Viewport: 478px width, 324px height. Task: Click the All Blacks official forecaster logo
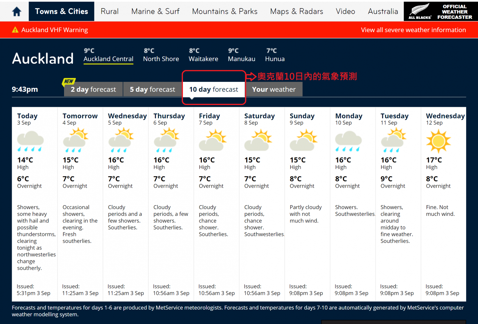(x=440, y=11)
